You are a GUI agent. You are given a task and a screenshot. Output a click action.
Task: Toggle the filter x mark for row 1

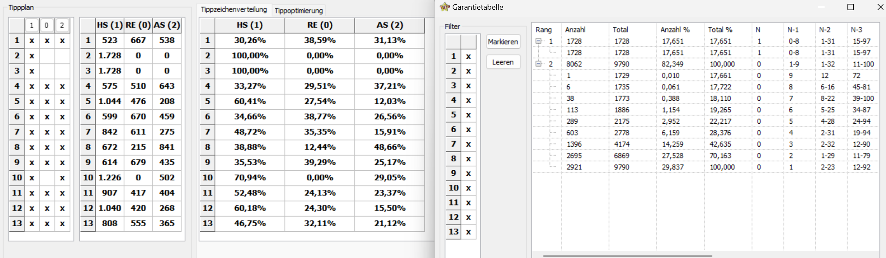[468, 56]
